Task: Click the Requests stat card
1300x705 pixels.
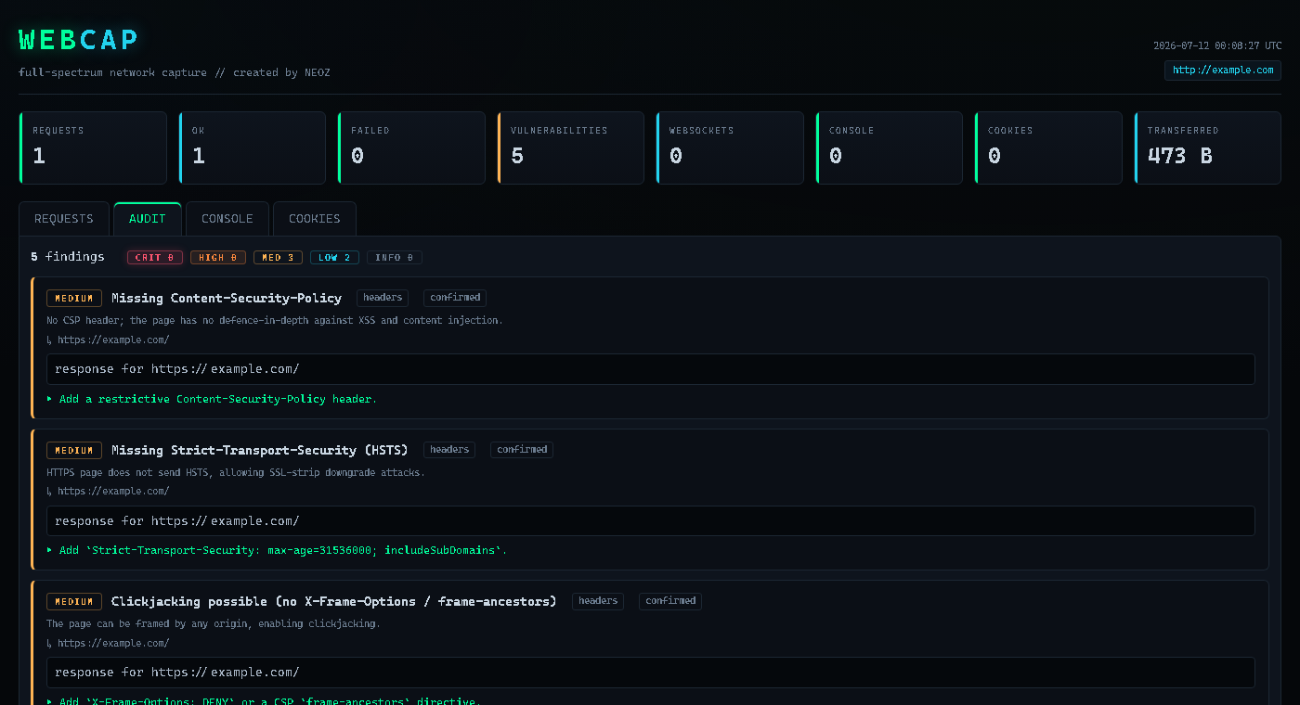Action: click(x=93, y=148)
